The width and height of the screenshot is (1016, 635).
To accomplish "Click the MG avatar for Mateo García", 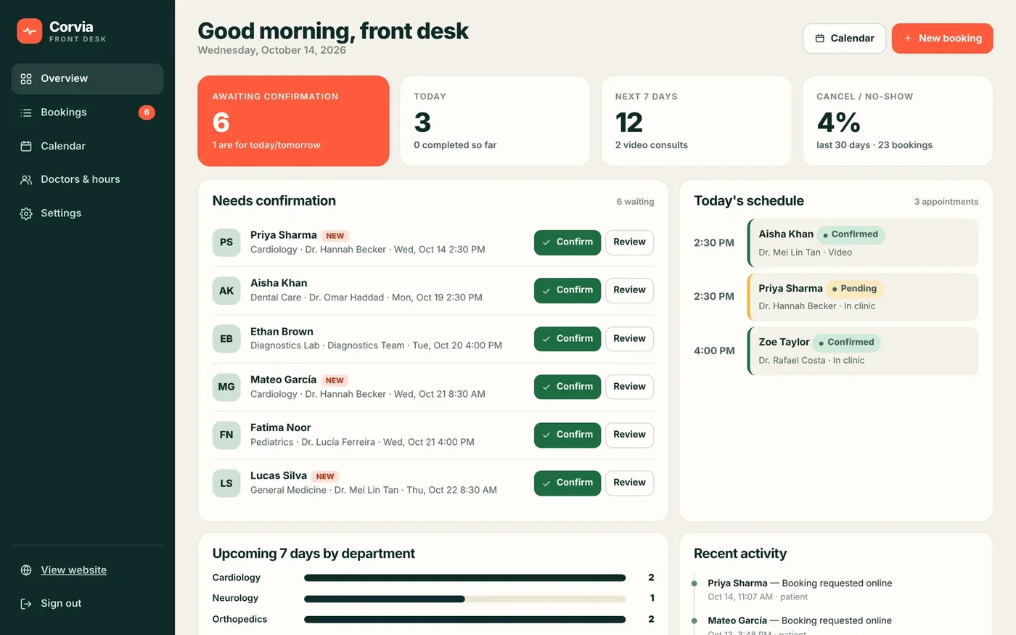I will (x=226, y=388).
